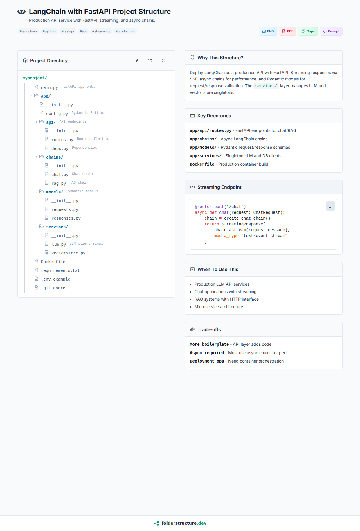Open the folderstructure.dev footer link
The width and height of the screenshot is (360, 531).
click(x=184, y=523)
